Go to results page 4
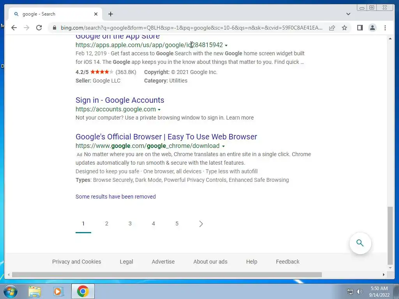The height and width of the screenshot is (299, 399). pos(154,223)
